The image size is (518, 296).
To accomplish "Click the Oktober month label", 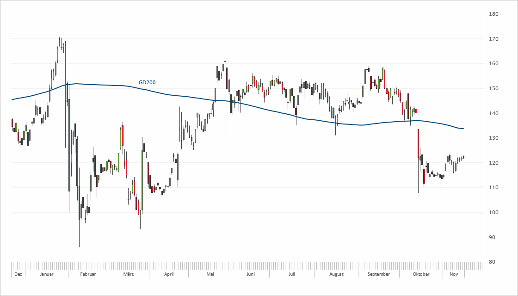I will 421,274.
